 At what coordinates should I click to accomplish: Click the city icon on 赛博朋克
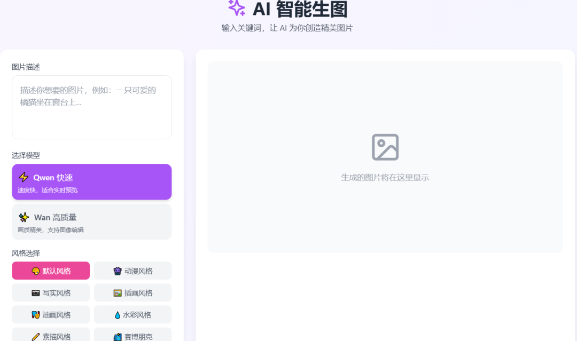(118, 337)
